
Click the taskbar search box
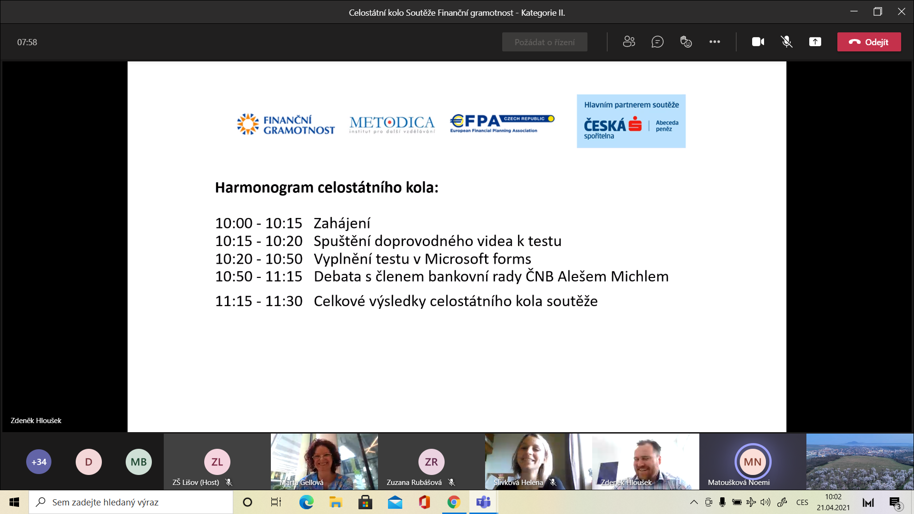click(131, 502)
